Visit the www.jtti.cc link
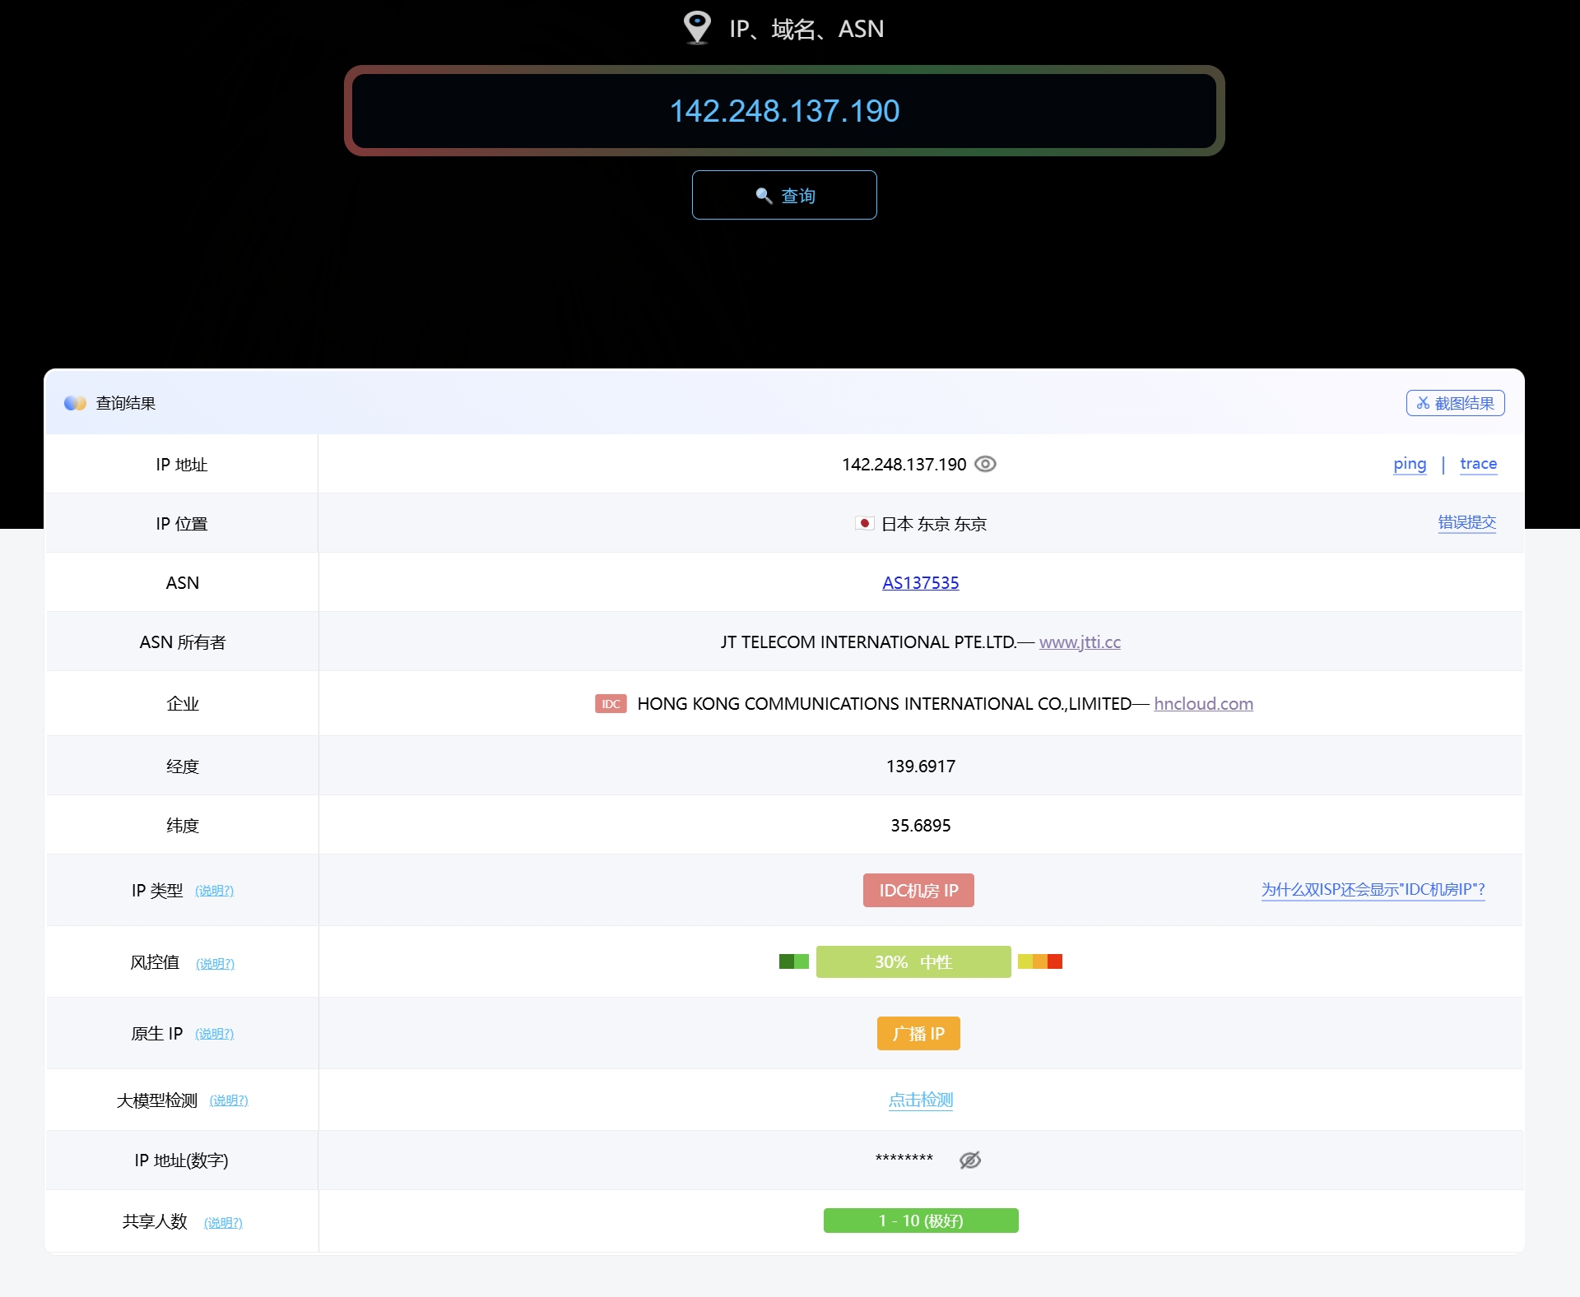This screenshot has width=1580, height=1297. [x=1079, y=642]
